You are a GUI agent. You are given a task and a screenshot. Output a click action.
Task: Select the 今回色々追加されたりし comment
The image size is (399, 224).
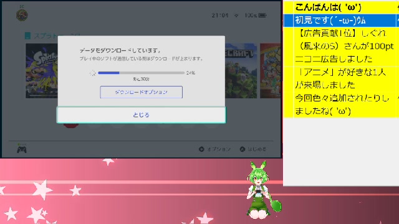(x=341, y=105)
